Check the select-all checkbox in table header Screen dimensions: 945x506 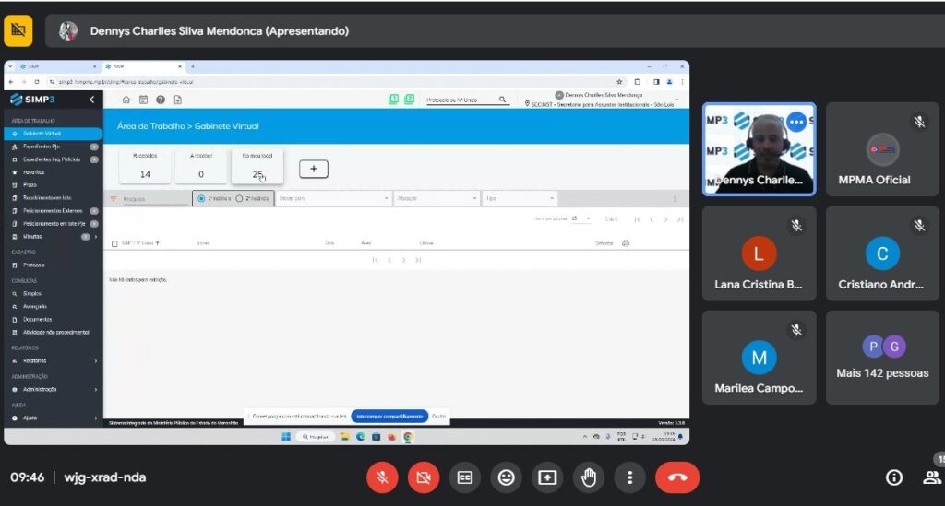(114, 243)
